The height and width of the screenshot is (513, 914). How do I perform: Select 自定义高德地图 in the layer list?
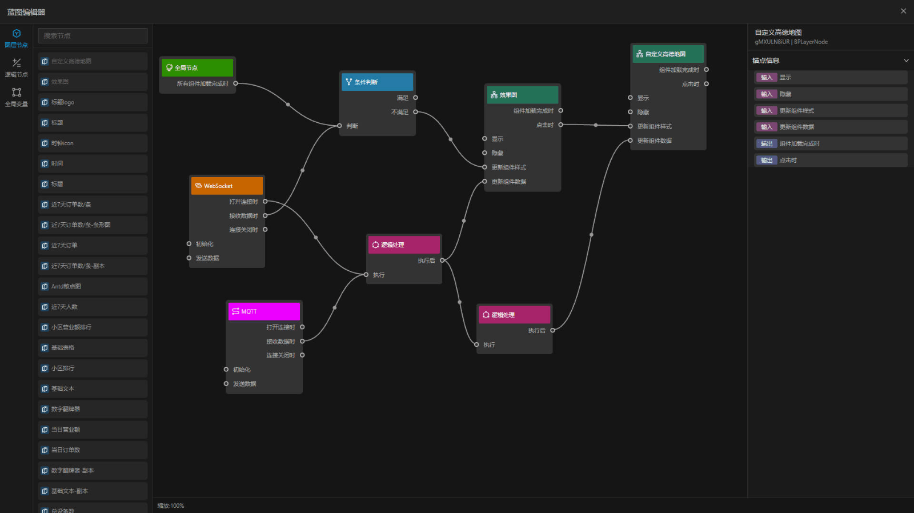tap(93, 61)
